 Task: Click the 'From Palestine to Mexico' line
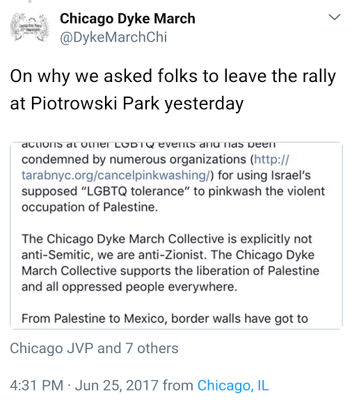tap(165, 318)
